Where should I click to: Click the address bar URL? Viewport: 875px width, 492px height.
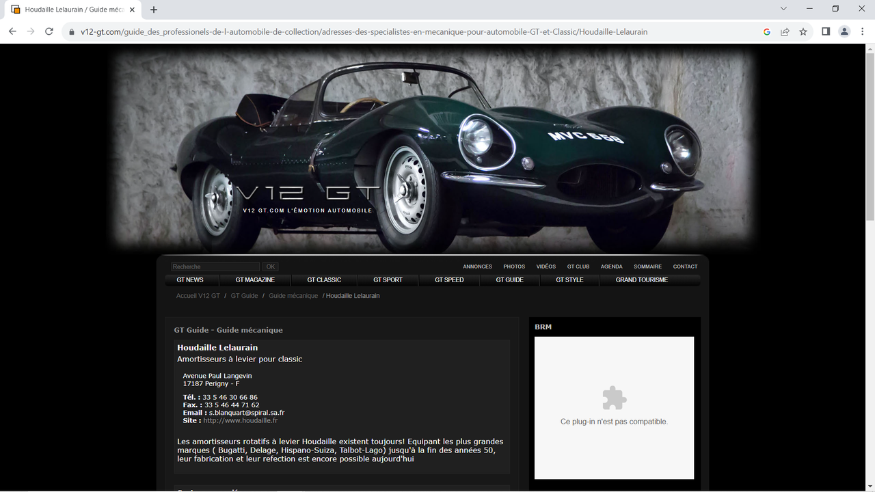coord(364,31)
